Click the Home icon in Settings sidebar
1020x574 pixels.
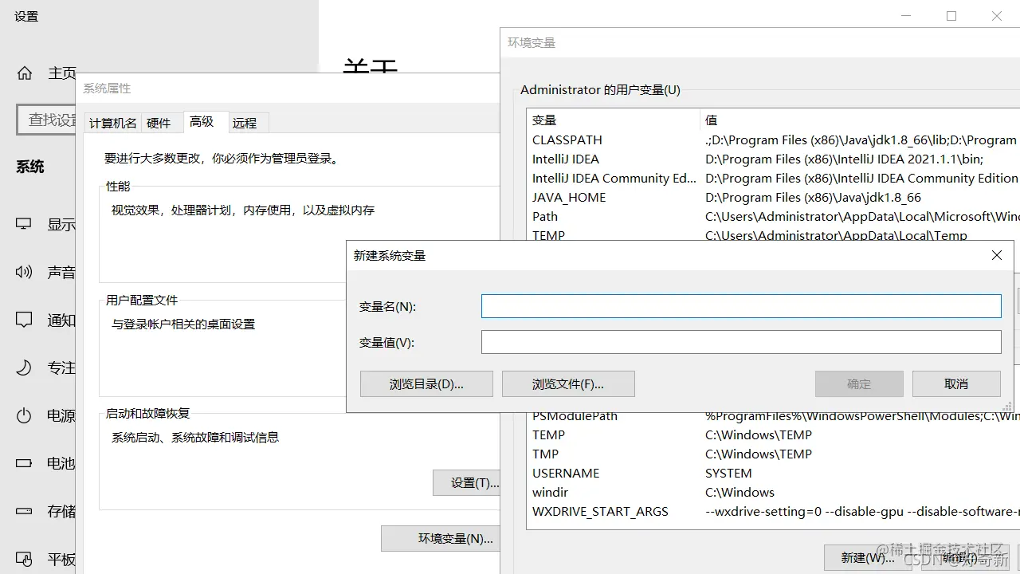(25, 73)
